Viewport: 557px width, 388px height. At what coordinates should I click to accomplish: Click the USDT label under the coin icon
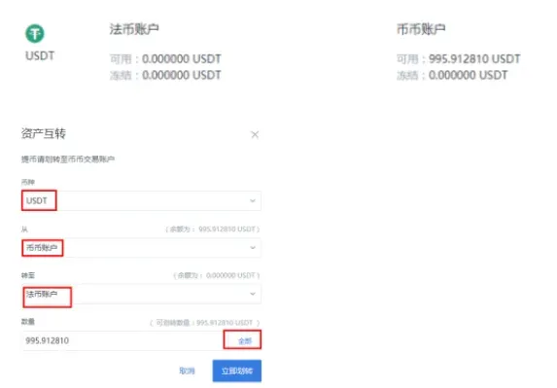click(x=40, y=55)
